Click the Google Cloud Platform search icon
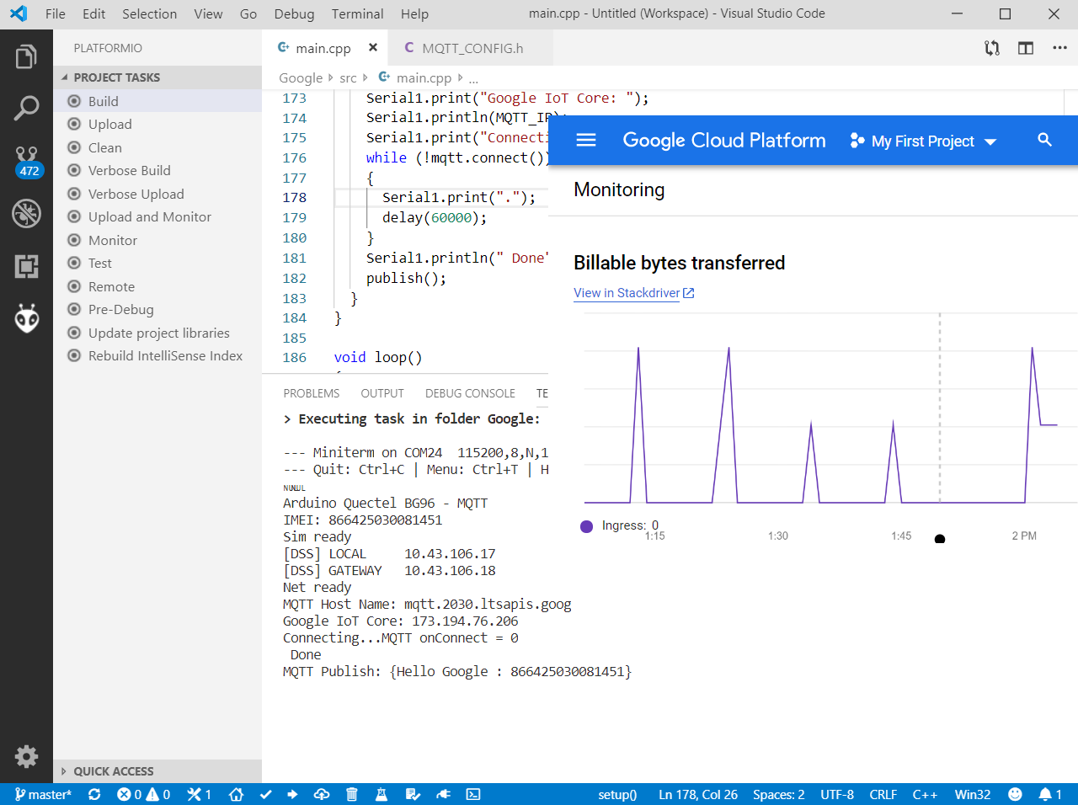The image size is (1078, 805). (1044, 140)
